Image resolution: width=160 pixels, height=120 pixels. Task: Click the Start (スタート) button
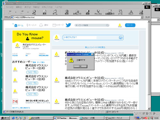click(5, 118)
